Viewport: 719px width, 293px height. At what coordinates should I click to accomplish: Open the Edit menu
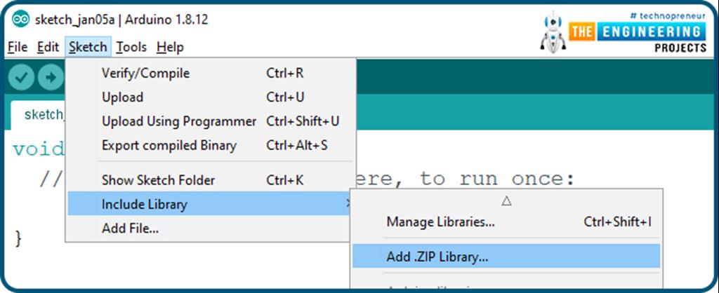pos(48,47)
